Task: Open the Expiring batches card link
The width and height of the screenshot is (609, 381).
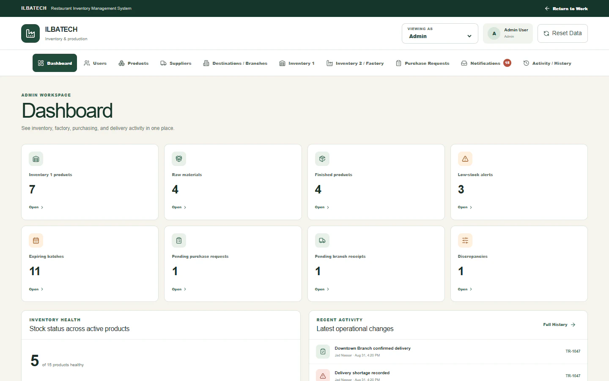Action: click(36, 289)
